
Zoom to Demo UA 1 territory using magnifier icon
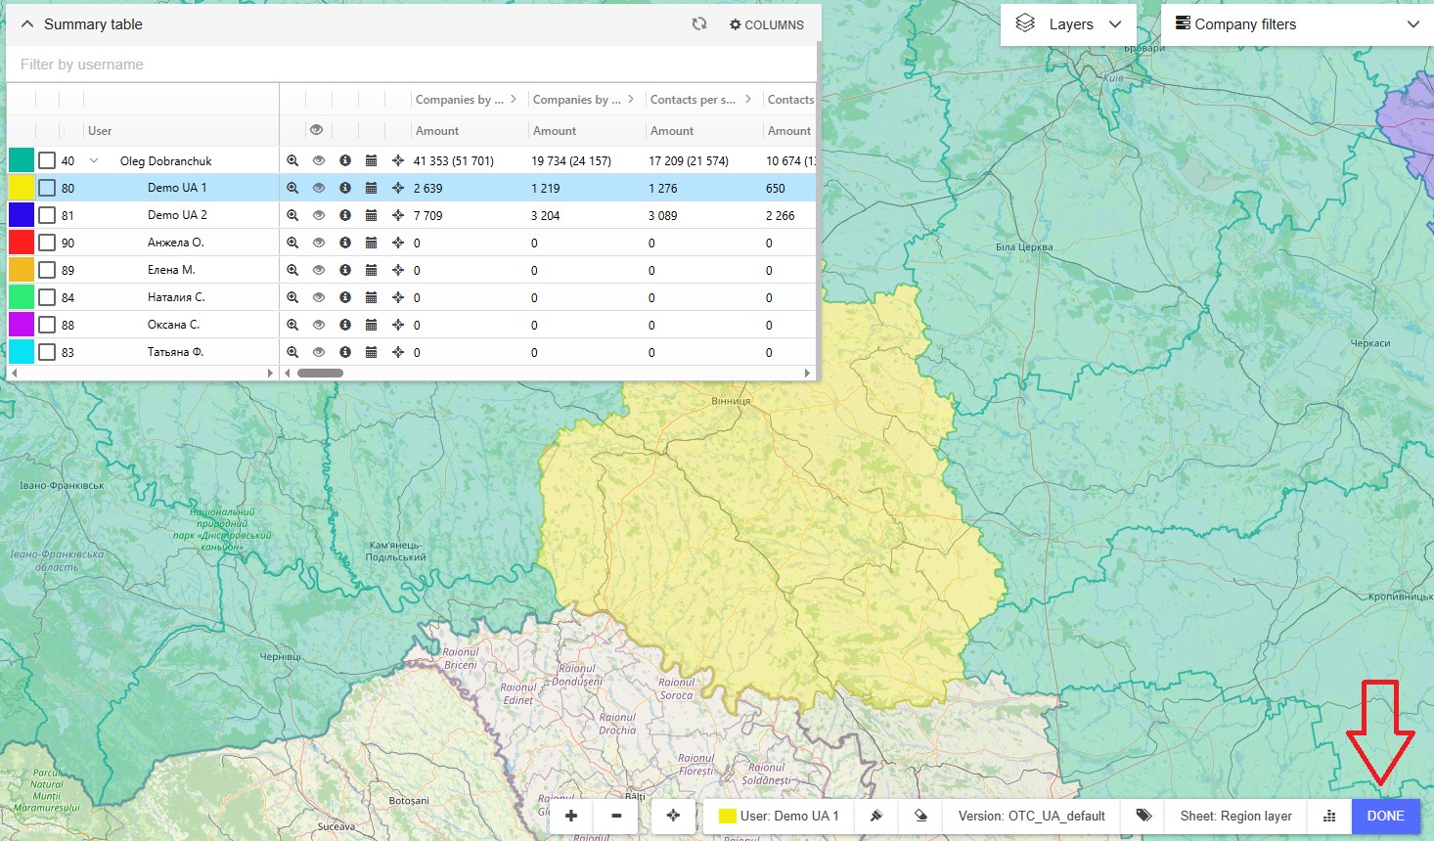[x=292, y=188]
